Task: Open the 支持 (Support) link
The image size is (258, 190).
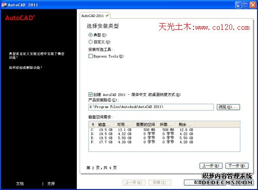Action: coord(51,183)
